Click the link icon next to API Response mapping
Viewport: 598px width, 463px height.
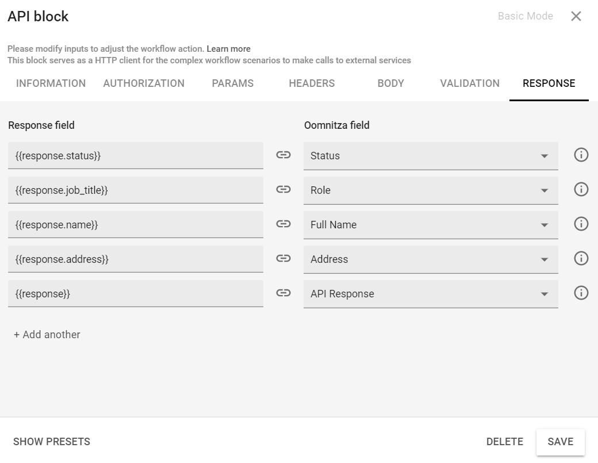(x=283, y=293)
